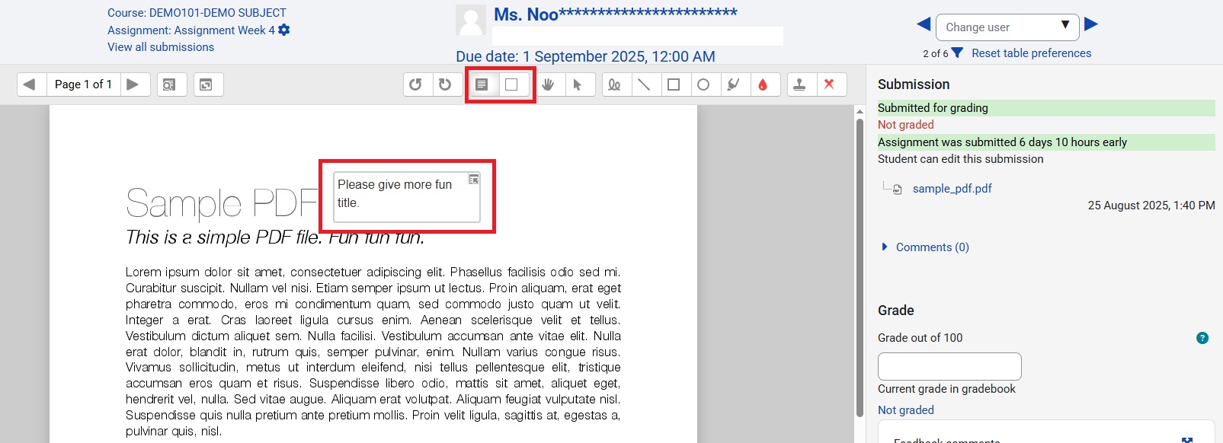Choose the line drawing tool

(644, 84)
